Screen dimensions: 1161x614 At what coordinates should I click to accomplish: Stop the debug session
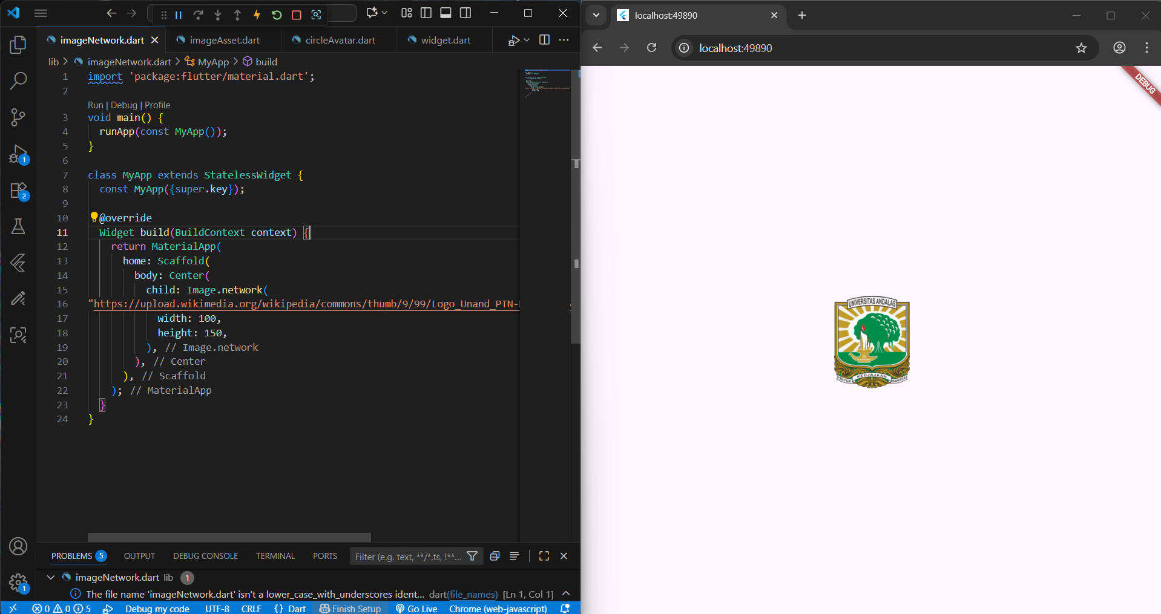296,15
